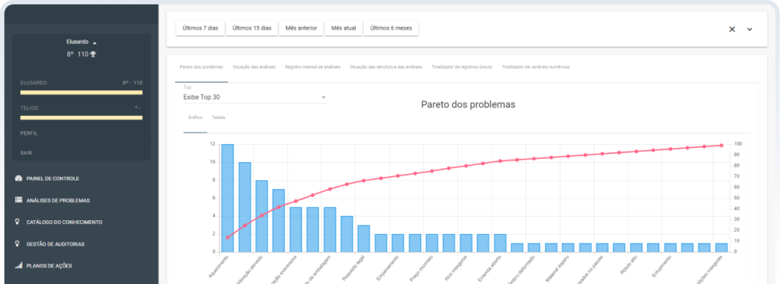Select the Totalizador de registros únicos tab
Image resolution: width=780 pixels, height=284 pixels.
[x=462, y=67]
